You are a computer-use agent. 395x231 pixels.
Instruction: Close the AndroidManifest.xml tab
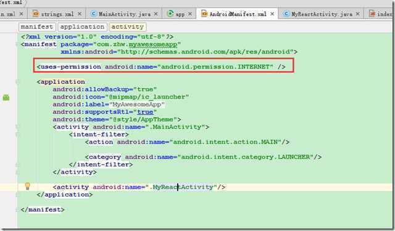(x=272, y=14)
